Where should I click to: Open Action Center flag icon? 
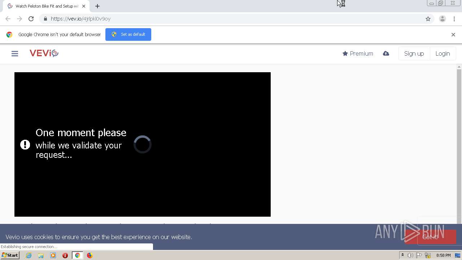[419, 255]
